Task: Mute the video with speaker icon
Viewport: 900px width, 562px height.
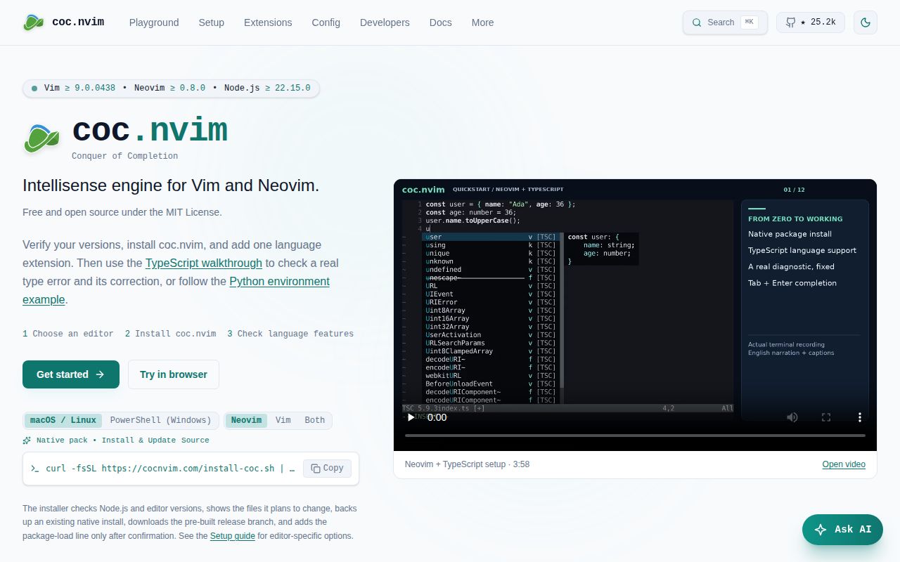Action: (792, 417)
